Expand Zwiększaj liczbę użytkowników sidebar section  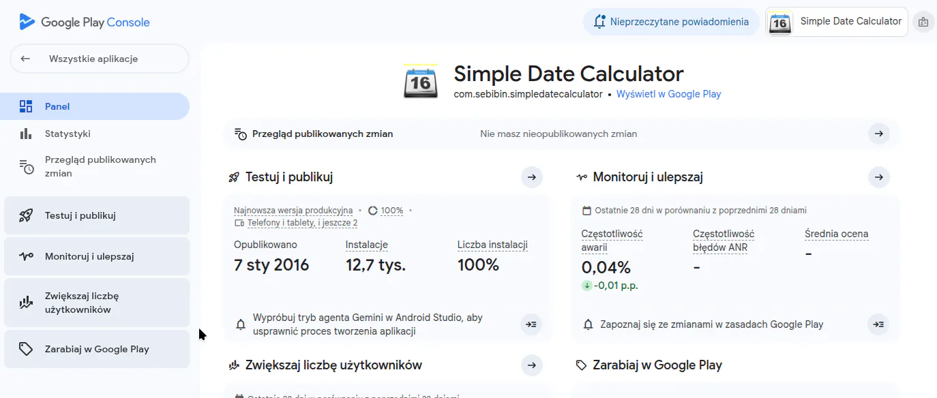tap(96, 303)
